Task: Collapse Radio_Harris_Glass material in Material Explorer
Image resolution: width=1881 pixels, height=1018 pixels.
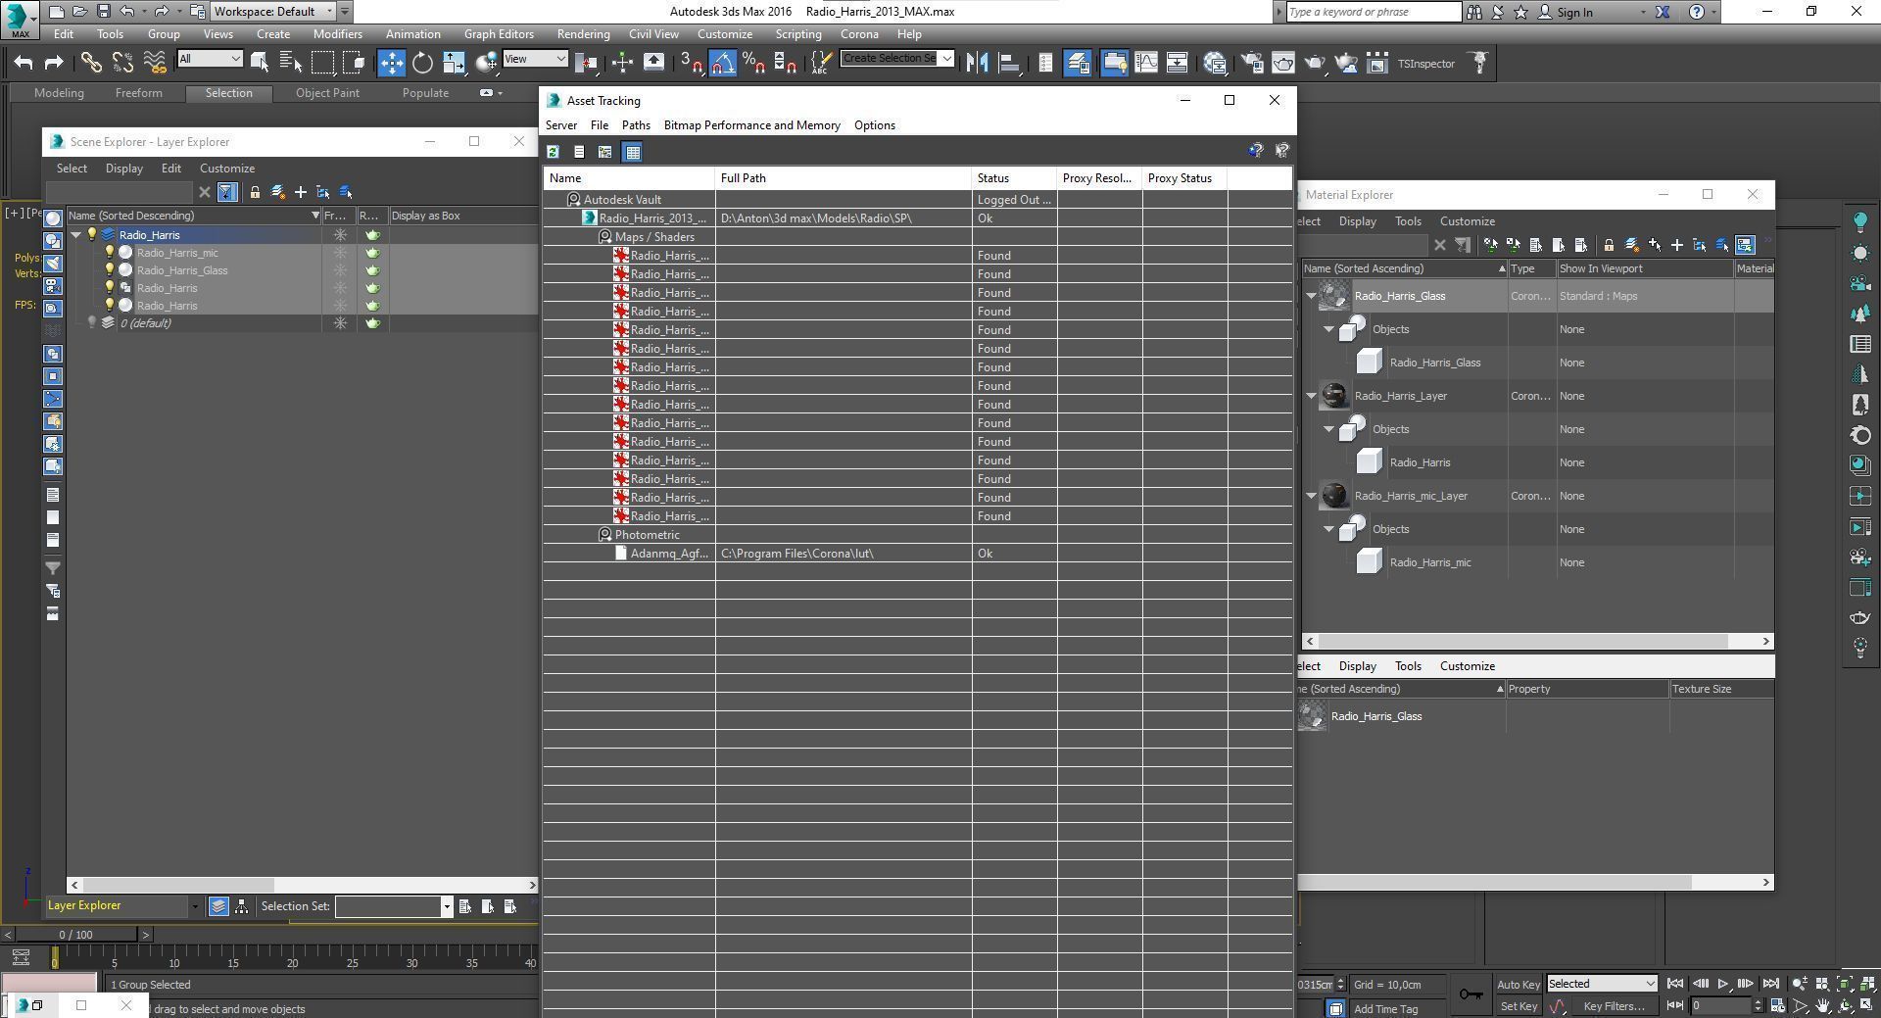Action: tap(1311, 296)
